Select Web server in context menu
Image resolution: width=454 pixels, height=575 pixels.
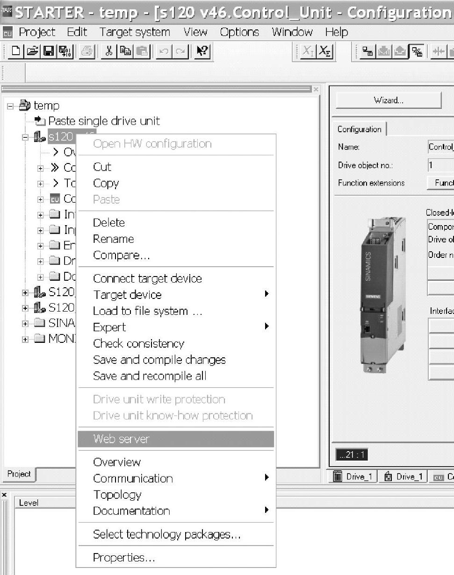176,439
